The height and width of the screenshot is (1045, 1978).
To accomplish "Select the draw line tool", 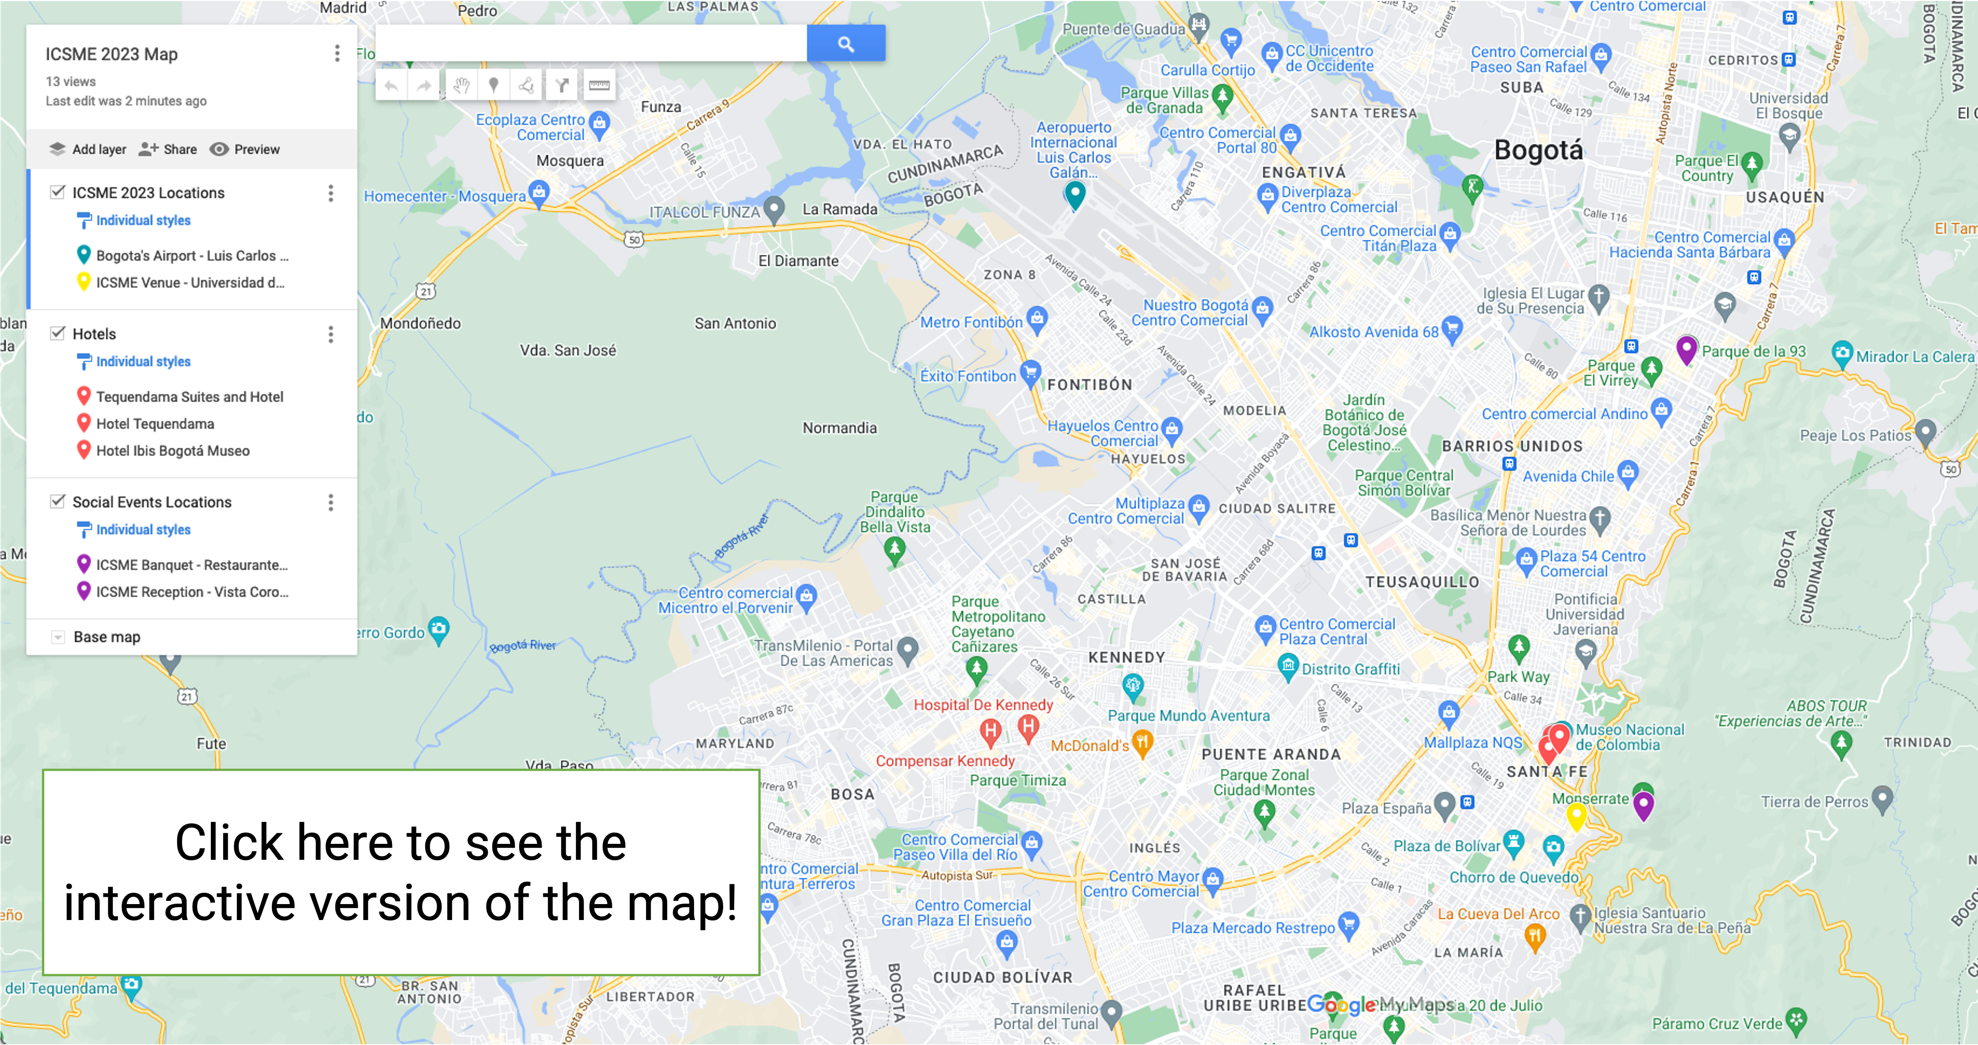I will 527,86.
